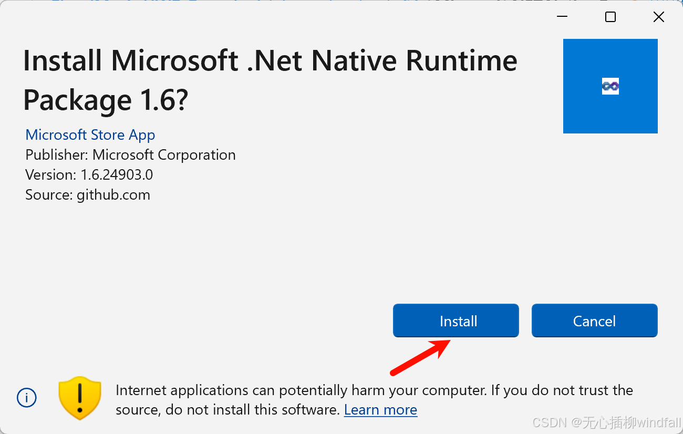Image resolution: width=683 pixels, height=434 pixels.
Task: Click the .NET package logo tile
Action: [610, 86]
